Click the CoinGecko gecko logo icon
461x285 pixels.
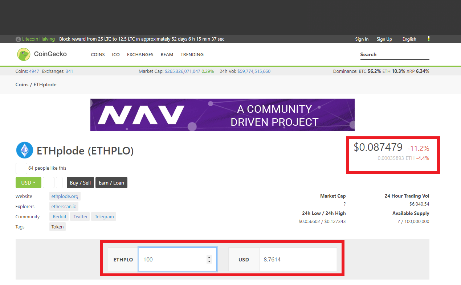24,54
